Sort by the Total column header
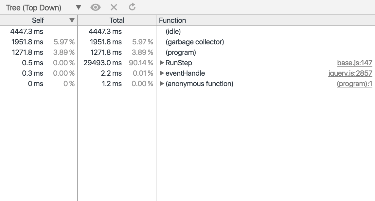 pyautogui.click(x=117, y=20)
